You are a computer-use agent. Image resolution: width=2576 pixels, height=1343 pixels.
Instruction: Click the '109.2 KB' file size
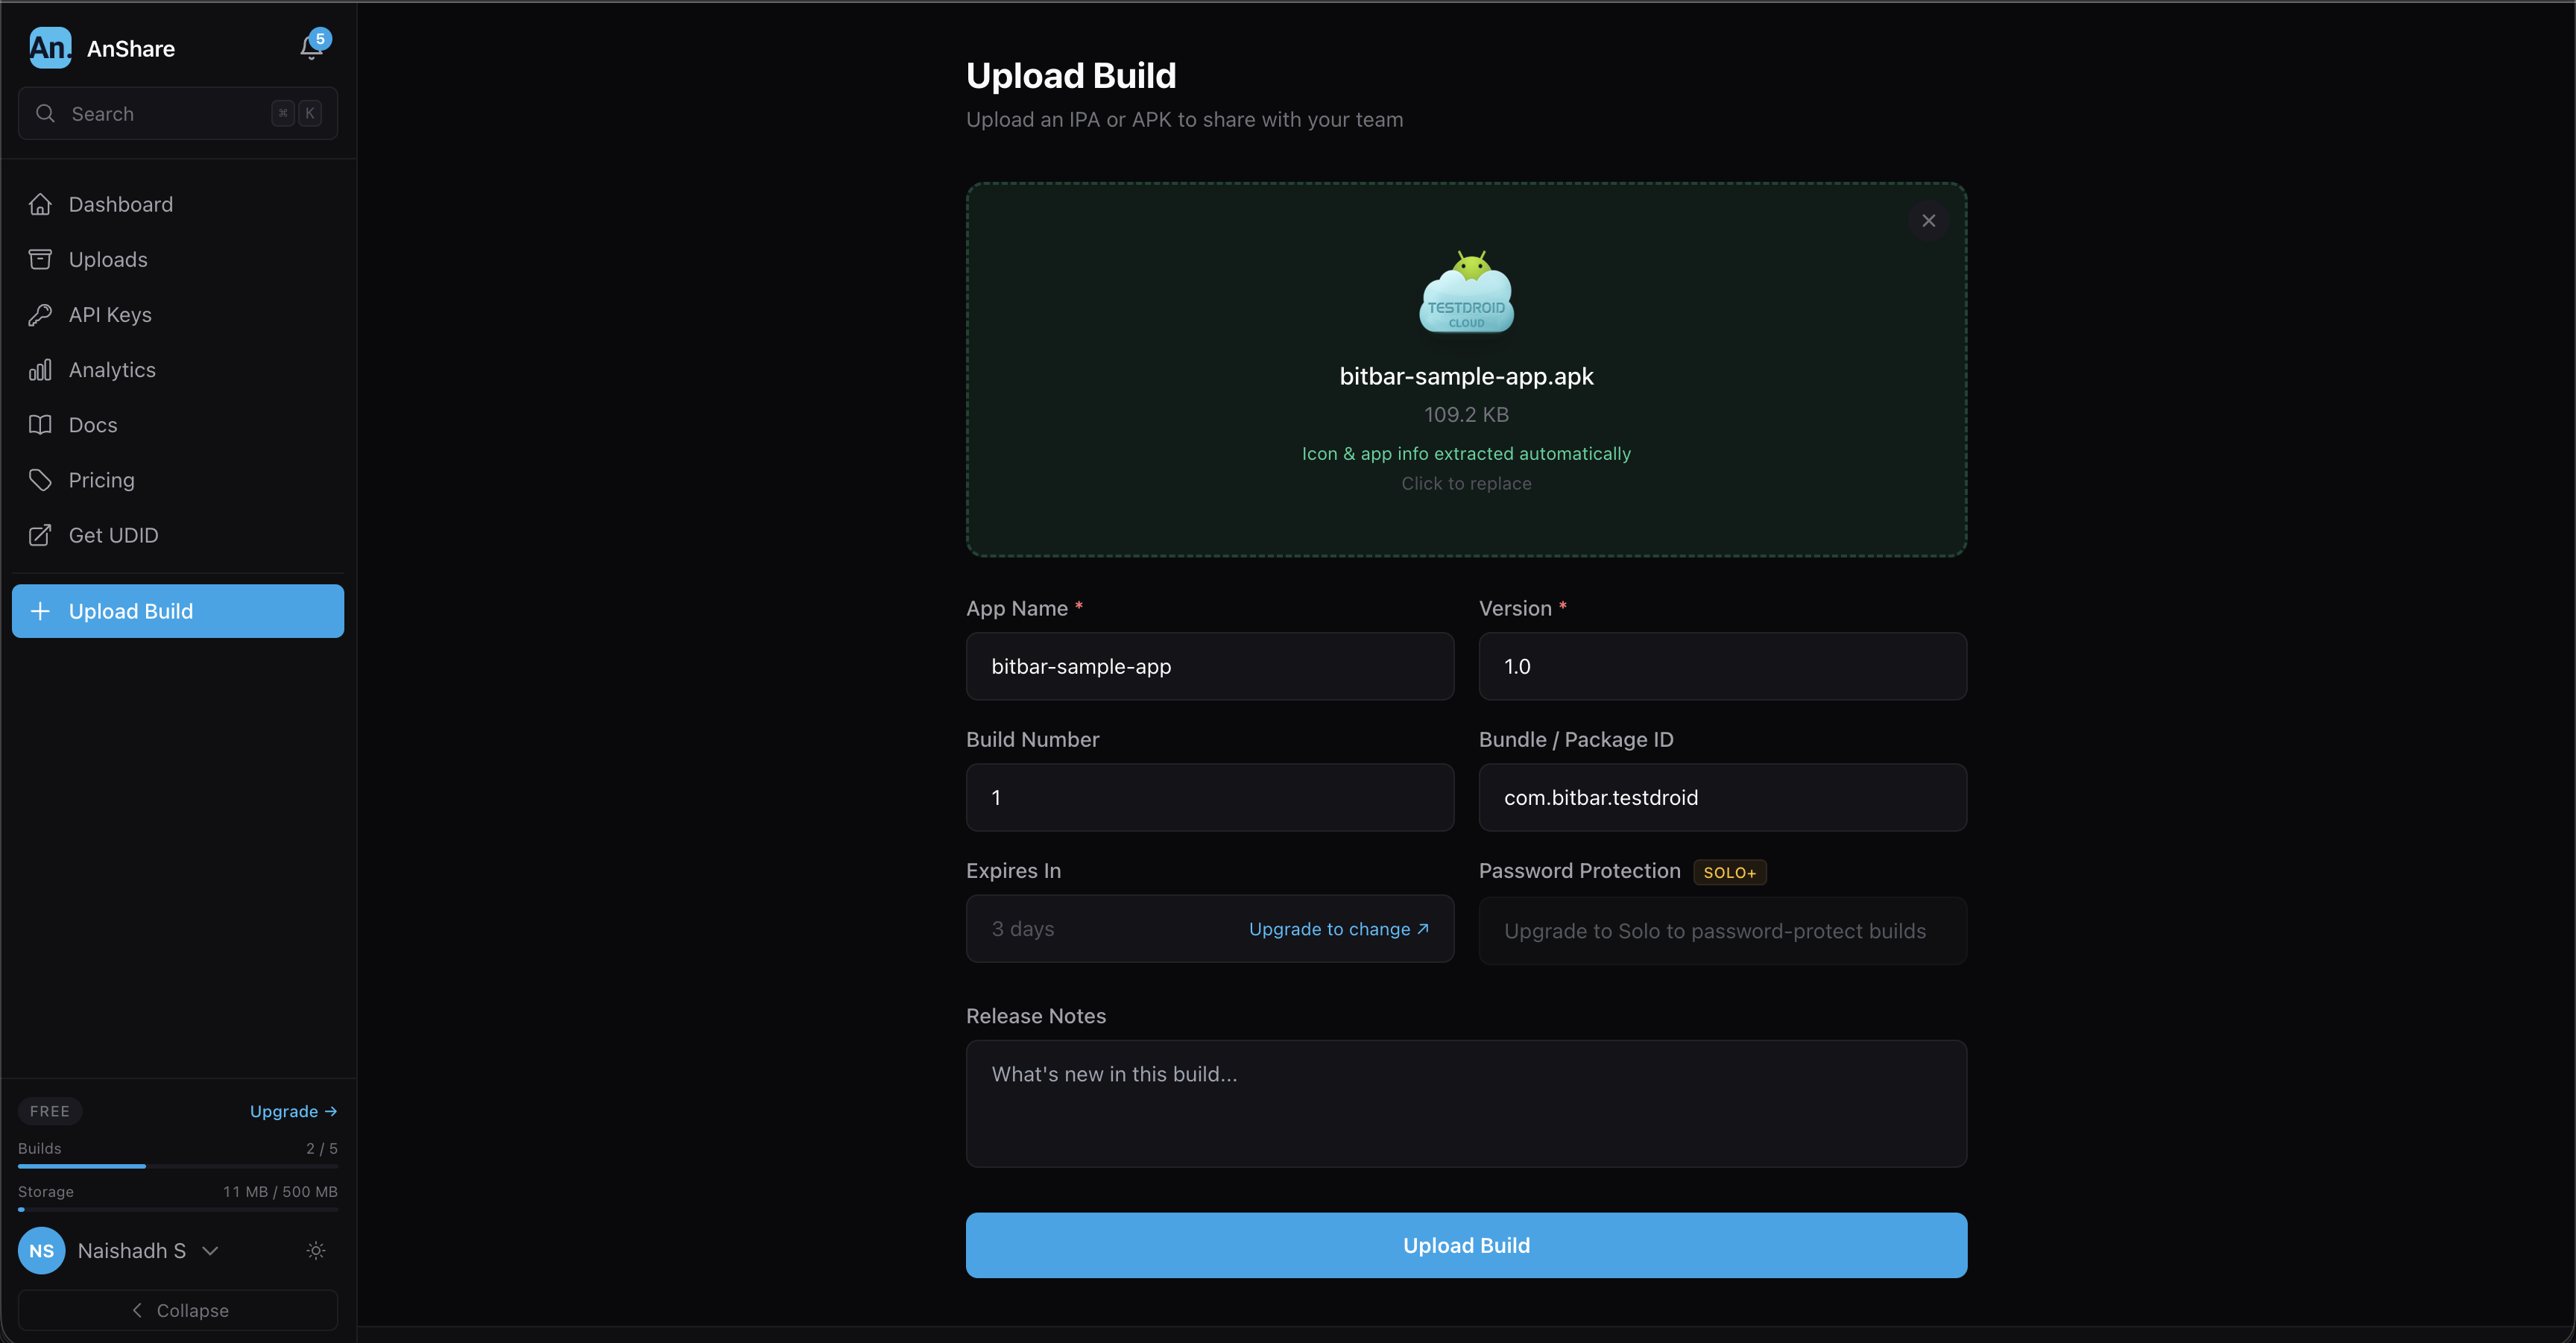point(1466,414)
